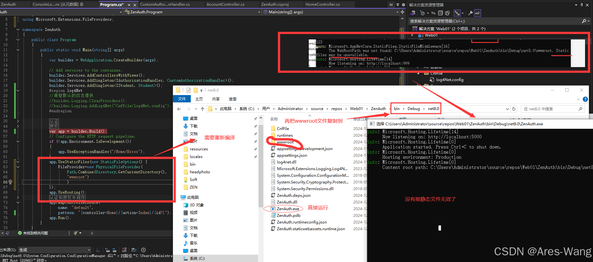Collapse all items in Solution Explorer

(440, 13)
